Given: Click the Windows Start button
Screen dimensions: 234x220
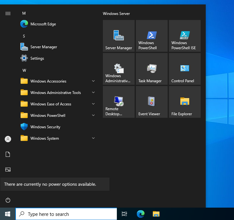Looking at the screenshot, I should coord(8,214).
